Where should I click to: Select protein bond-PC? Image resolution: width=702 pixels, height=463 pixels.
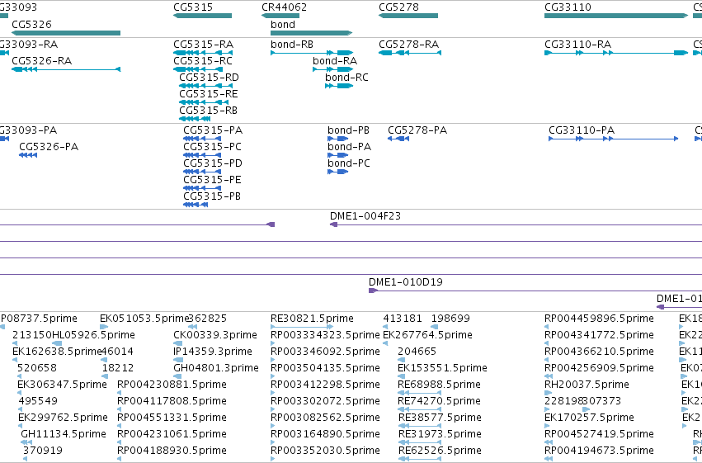[338, 172]
